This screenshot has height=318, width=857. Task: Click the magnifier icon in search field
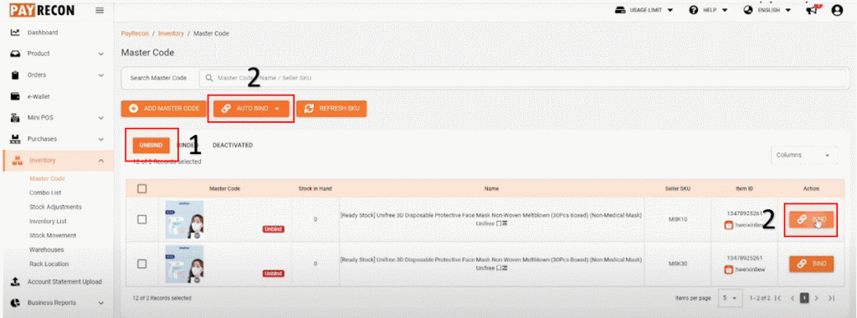(208, 78)
